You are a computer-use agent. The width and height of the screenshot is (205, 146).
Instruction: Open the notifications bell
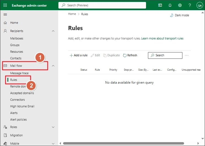[x=170, y=5]
